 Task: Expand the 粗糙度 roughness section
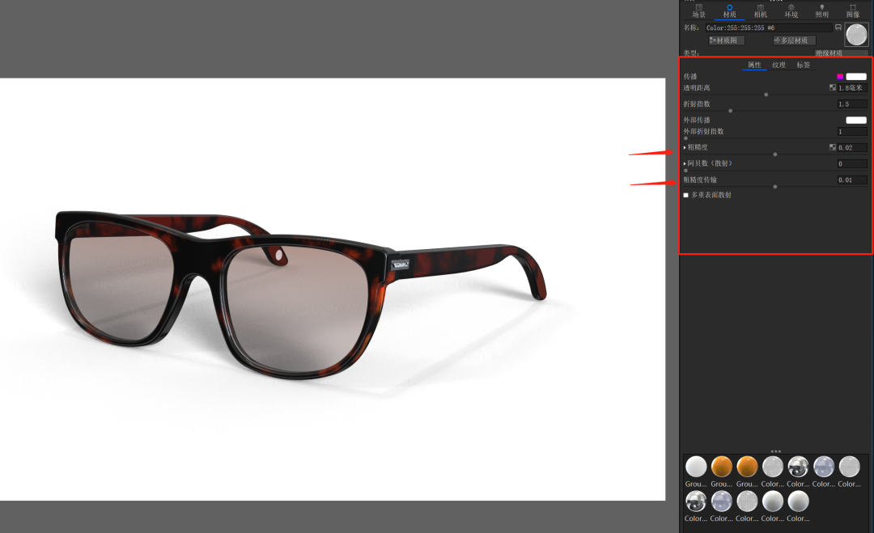pos(685,147)
